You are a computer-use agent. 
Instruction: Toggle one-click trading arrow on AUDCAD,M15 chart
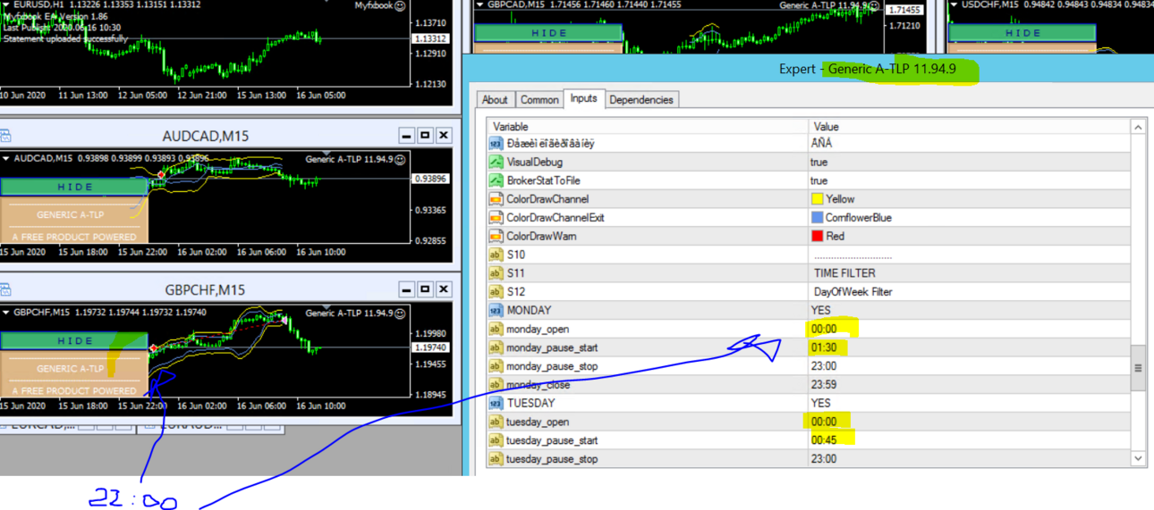(6, 159)
